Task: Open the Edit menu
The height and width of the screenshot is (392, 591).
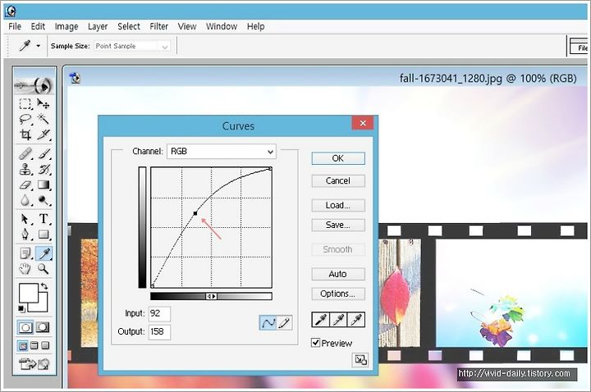Action: 38,26
